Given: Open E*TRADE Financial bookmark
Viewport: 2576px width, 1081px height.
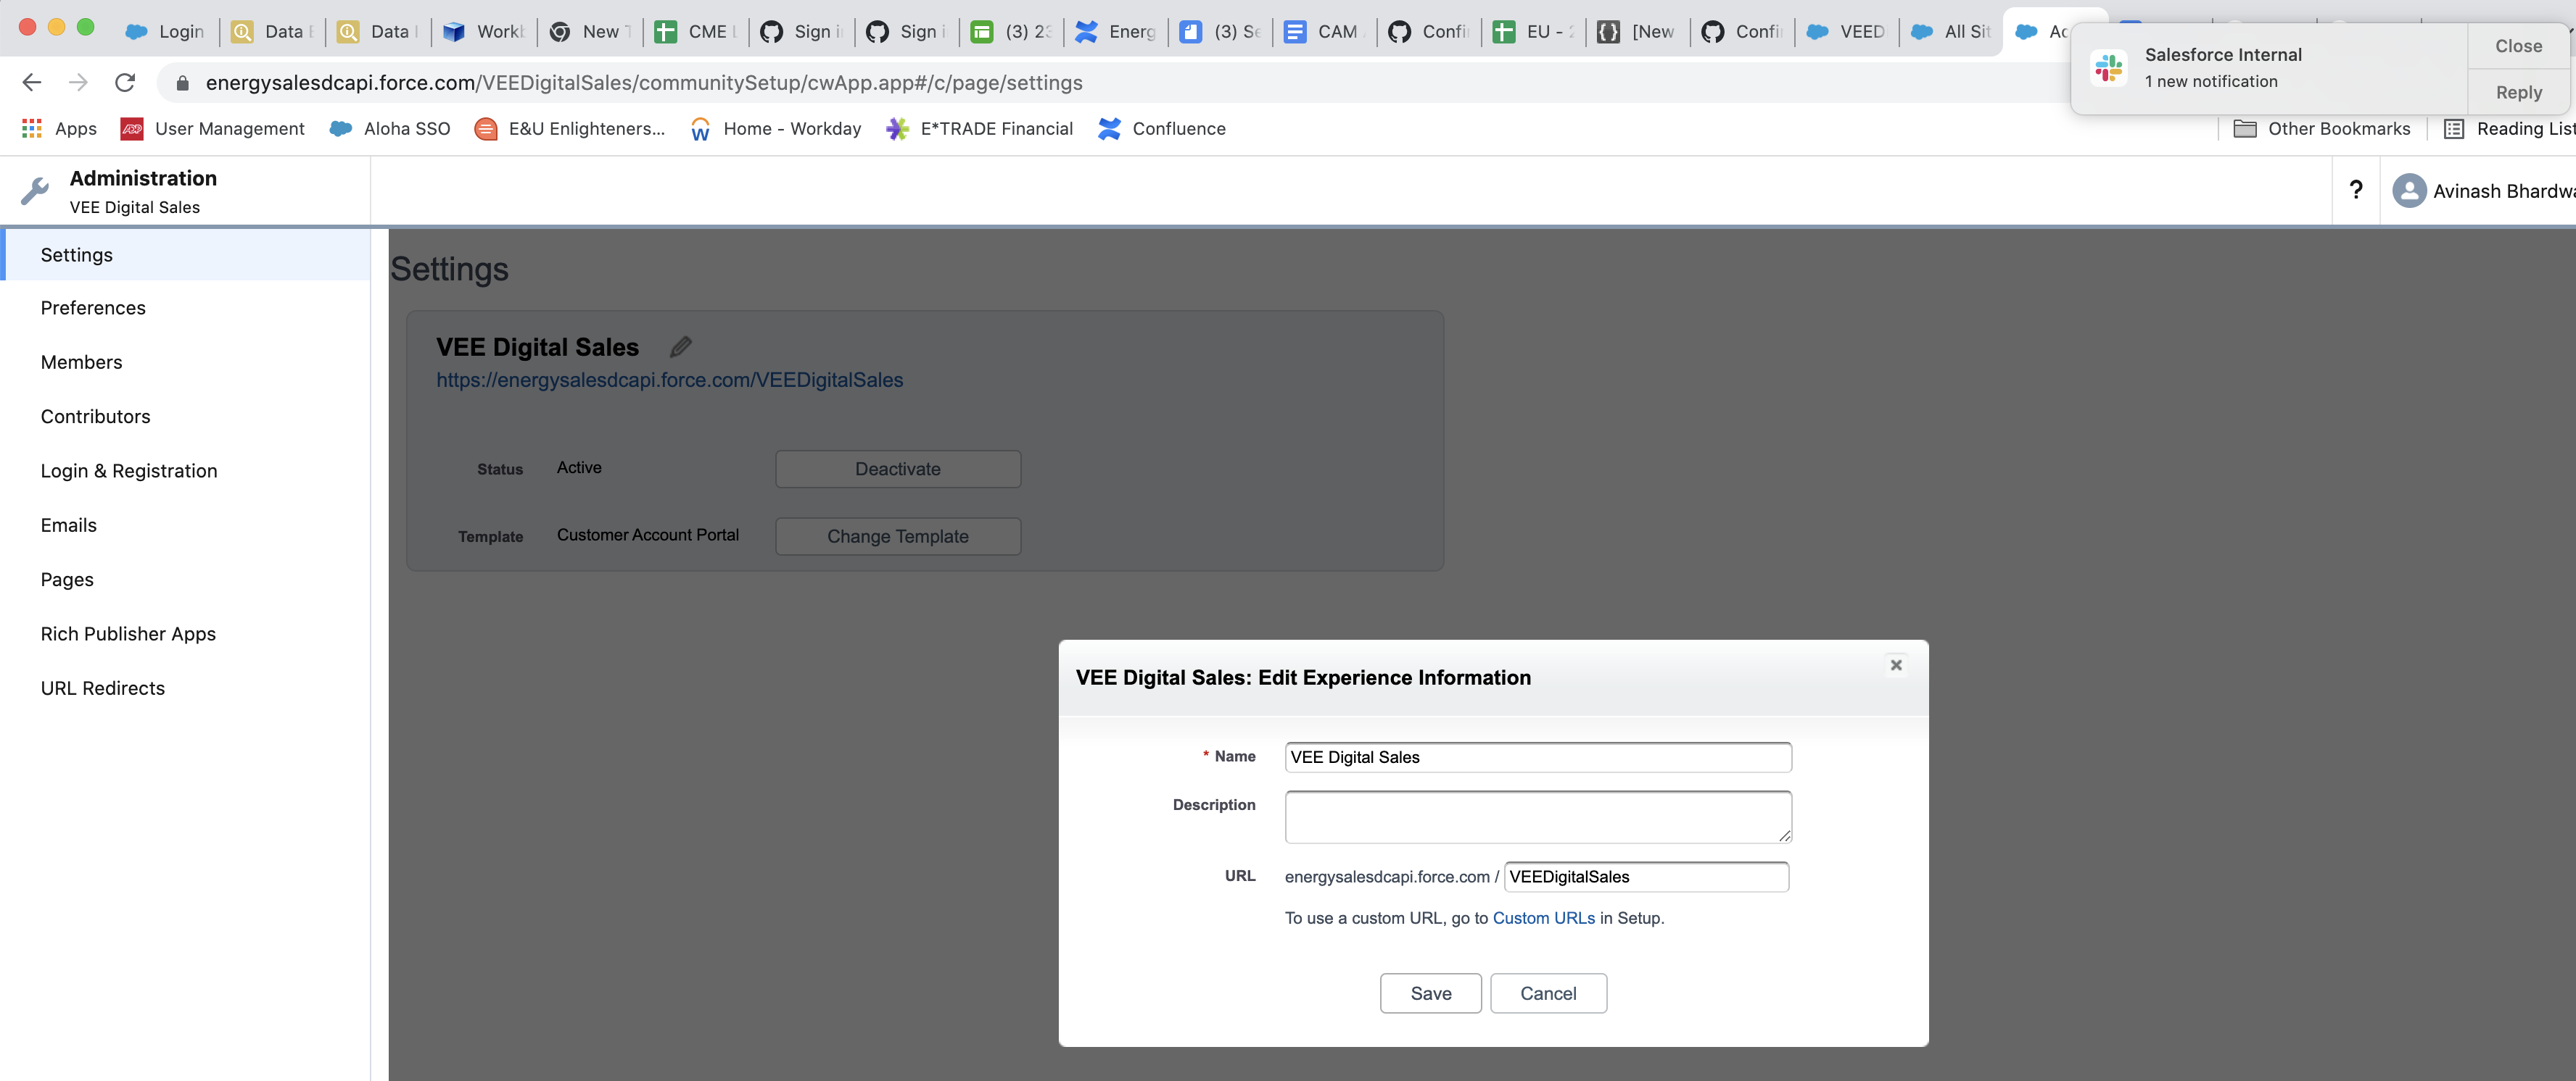Looking at the screenshot, I should (x=979, y=128).
